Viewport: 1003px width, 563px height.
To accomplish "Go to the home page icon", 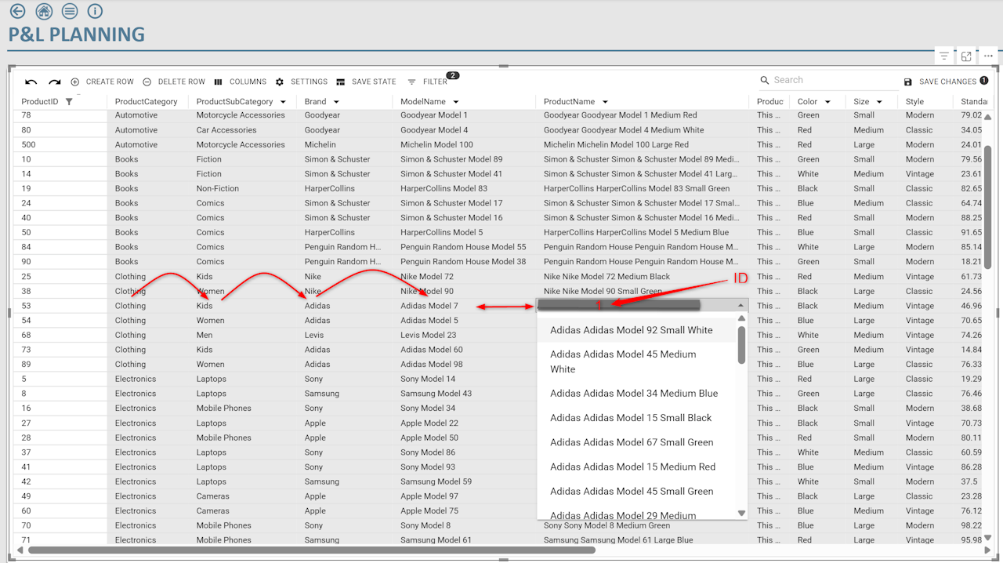I will [44, 11].
